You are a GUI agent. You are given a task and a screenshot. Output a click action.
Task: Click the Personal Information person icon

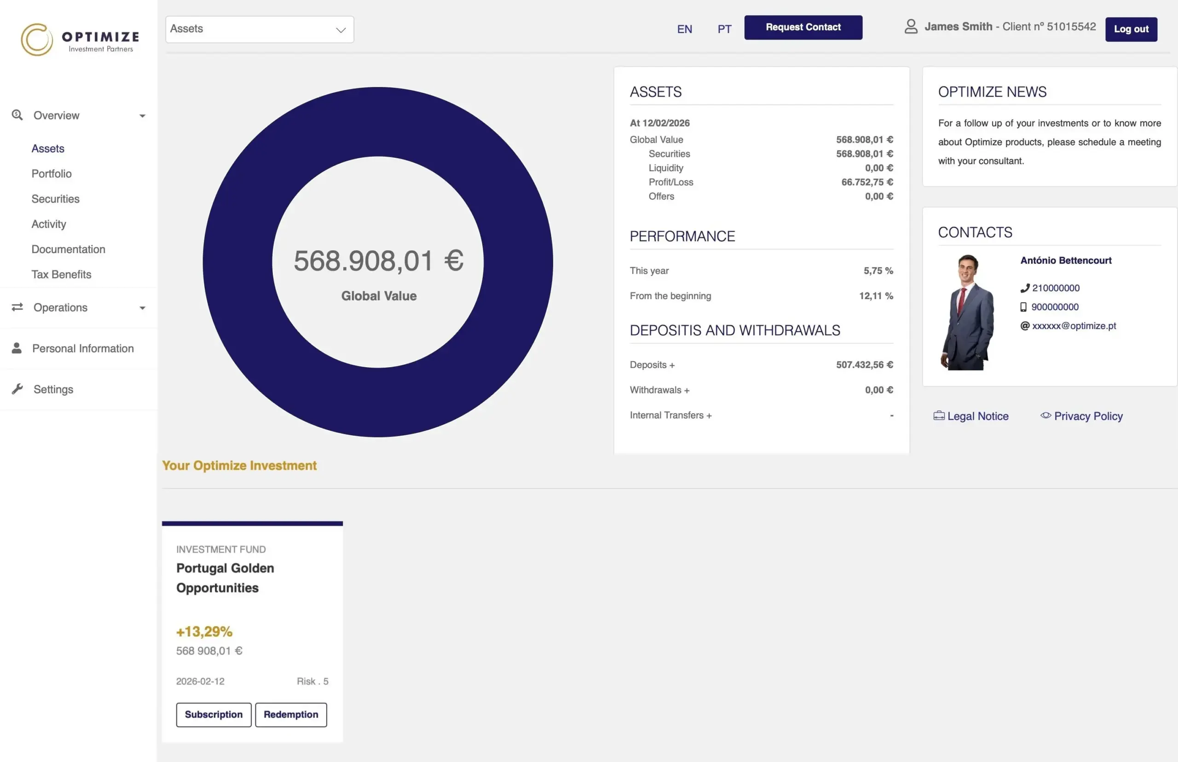coord(17,348)
